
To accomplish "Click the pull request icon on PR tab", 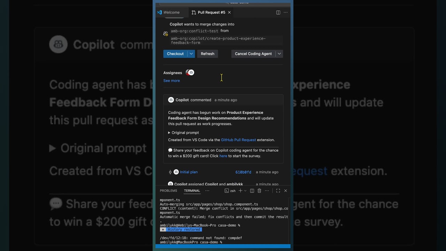I will coord(194,13).
